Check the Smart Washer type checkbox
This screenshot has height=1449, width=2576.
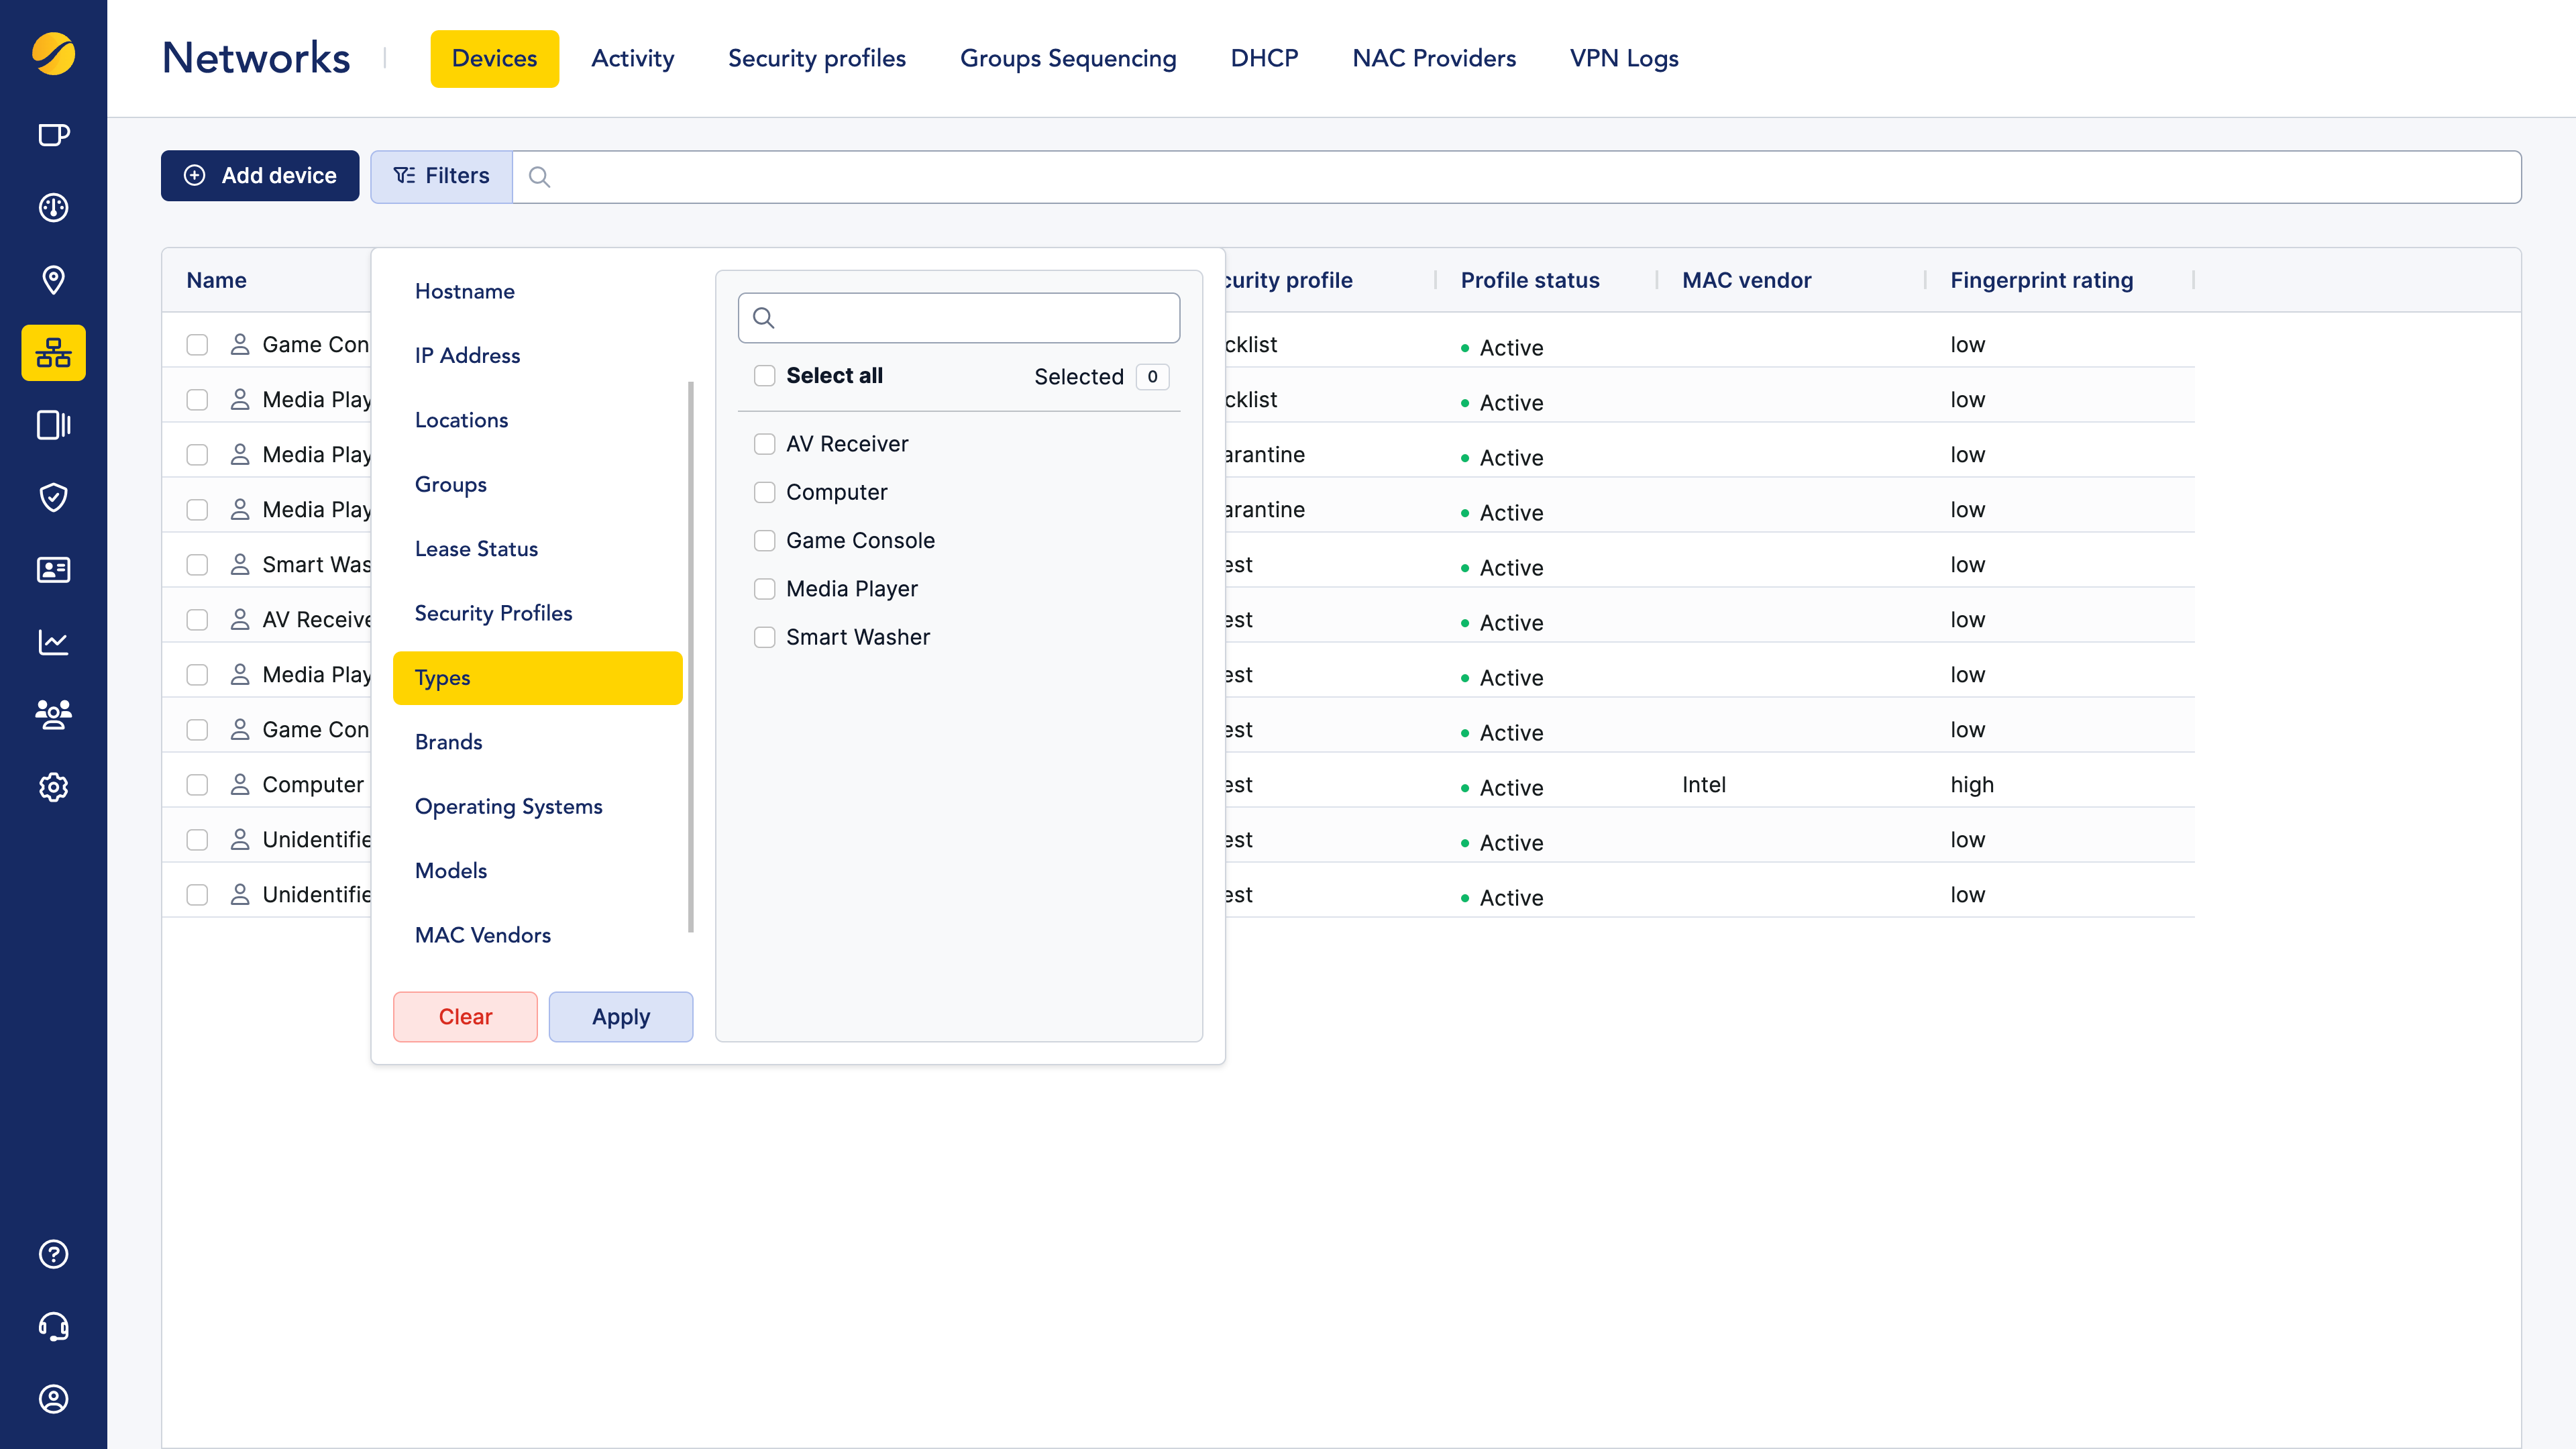764,637
